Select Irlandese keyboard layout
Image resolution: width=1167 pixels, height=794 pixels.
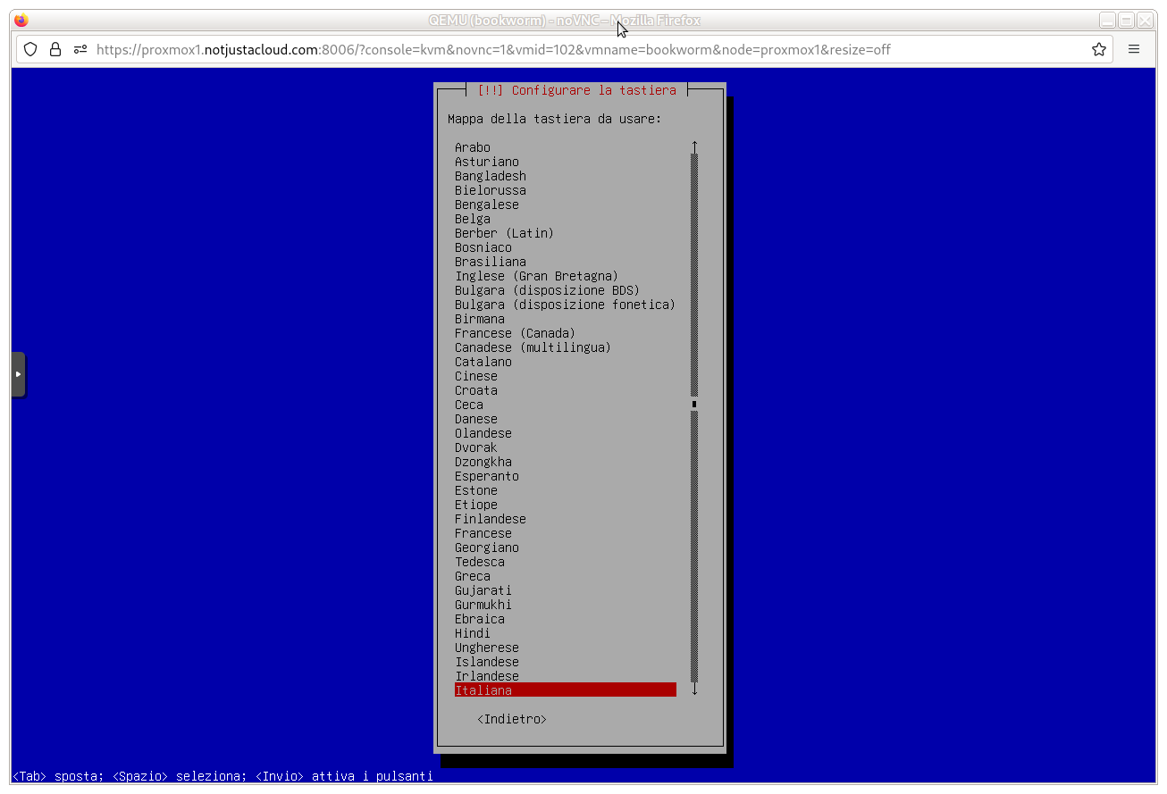pos(487,676)
